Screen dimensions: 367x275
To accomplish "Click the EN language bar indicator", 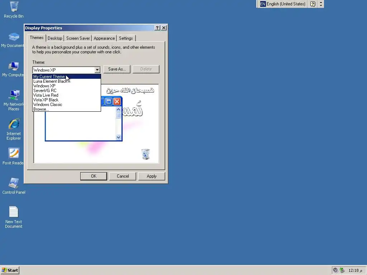I will click(x=263, y=4).
